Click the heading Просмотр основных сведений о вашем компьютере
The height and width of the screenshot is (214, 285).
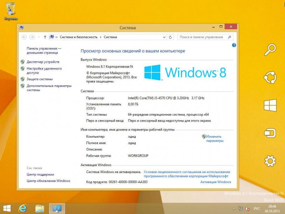133,51
